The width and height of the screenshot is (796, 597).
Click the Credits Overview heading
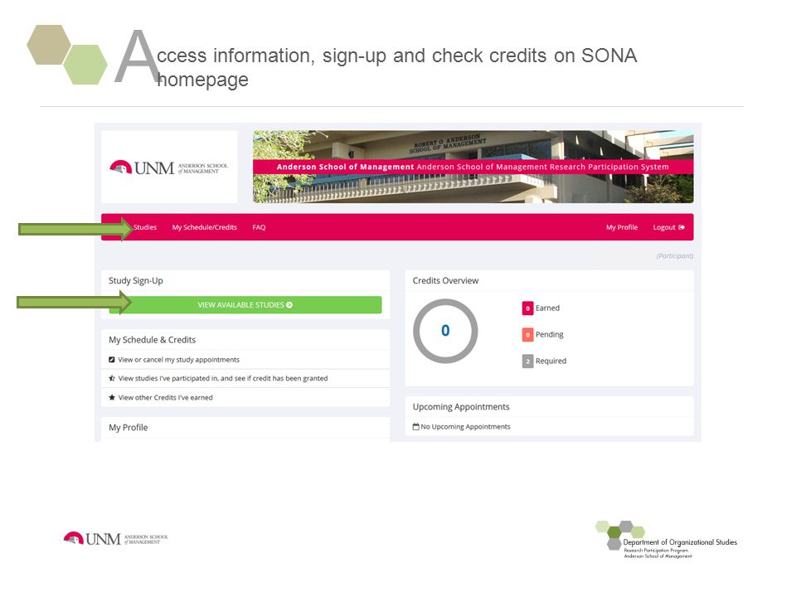[445, 281]
